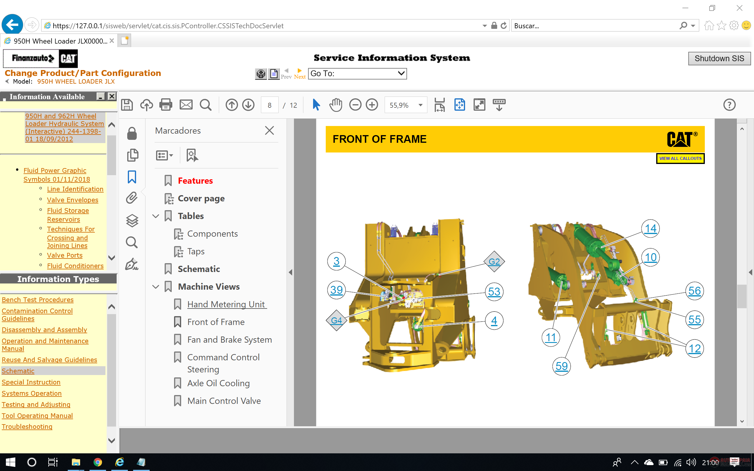Print the PDF document
The width and height of the screenshot is (754, 471).
[166, 105]
